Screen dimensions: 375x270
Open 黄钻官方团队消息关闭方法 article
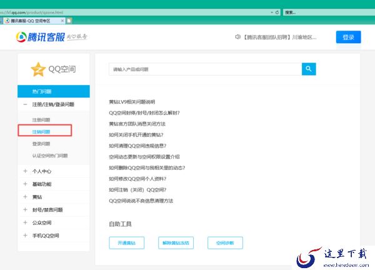coord(137,124)
